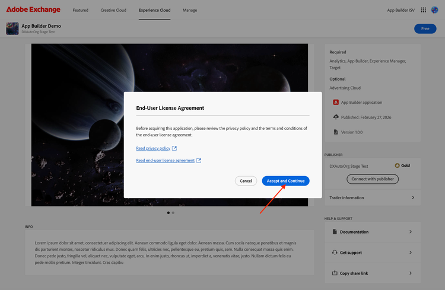Open Documentation chevron
The image size is (445, 290).
click(x=411, y=232)
